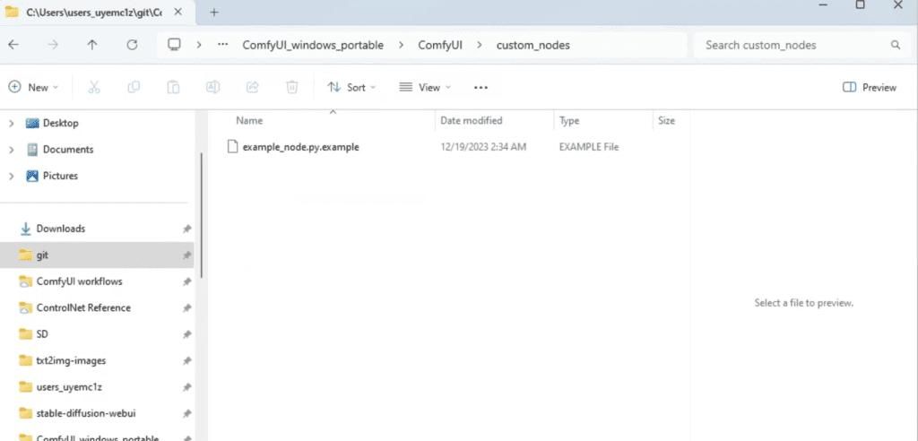Expand chevron after ComfyUI_windows_portable breadcrumb
Screen dimensions: 918x441
tap(401, 45)
